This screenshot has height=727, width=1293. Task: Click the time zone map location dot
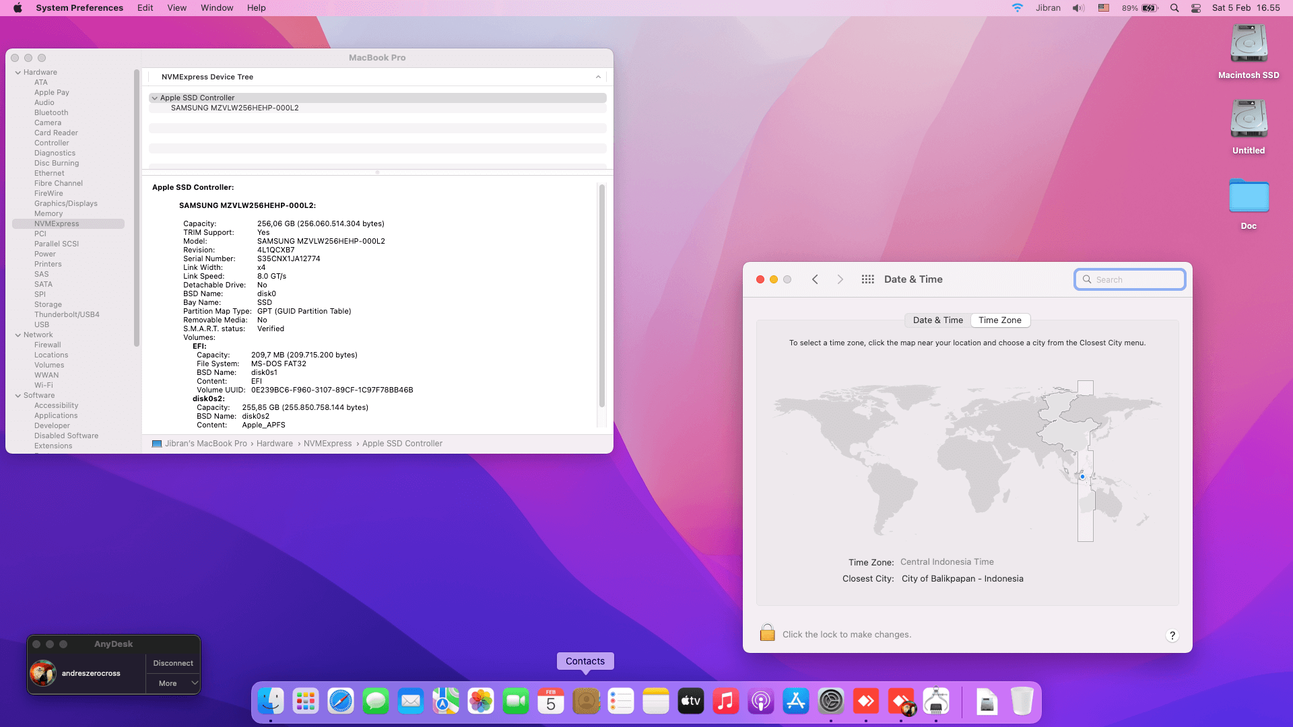[x=1082, y=477]
